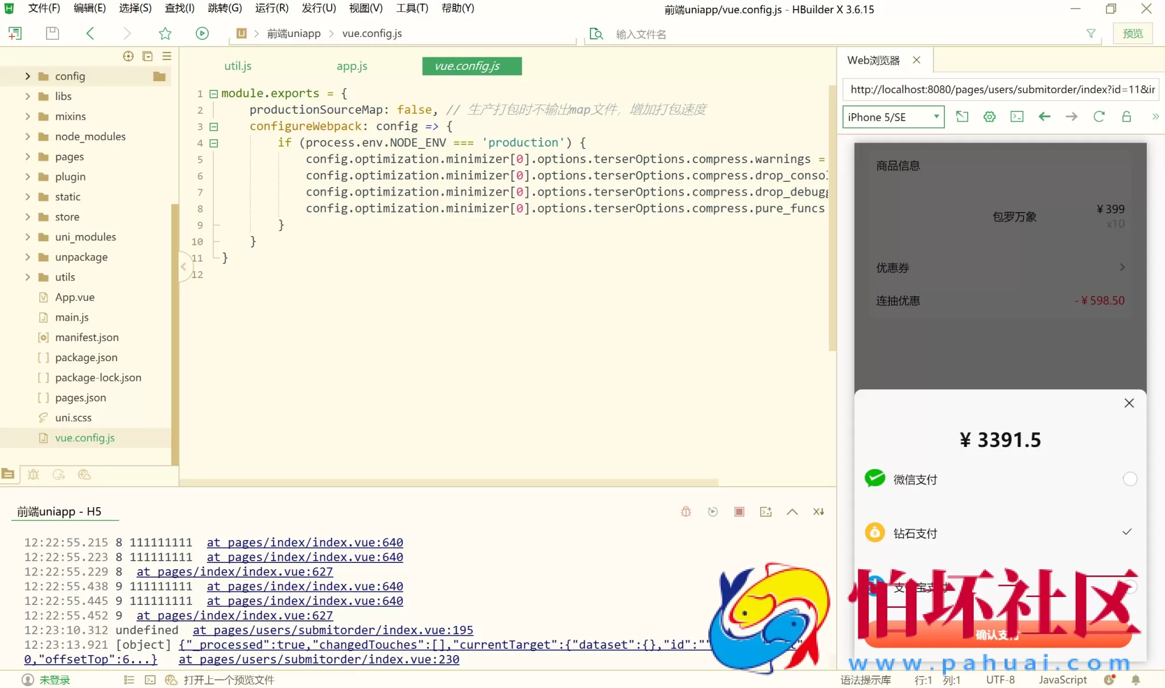The width and height of the screenshot is (1165, 688).
Task: Open iPhone 5/SE device dropdown
Action: 893,117
